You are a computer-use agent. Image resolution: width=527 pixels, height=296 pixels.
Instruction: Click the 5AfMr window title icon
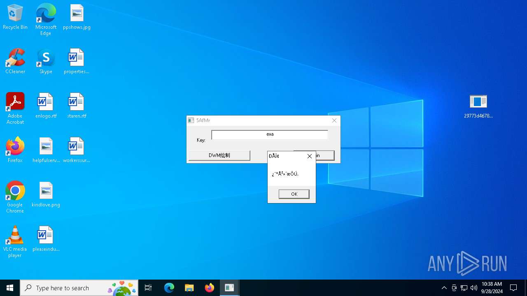point(191,120)
